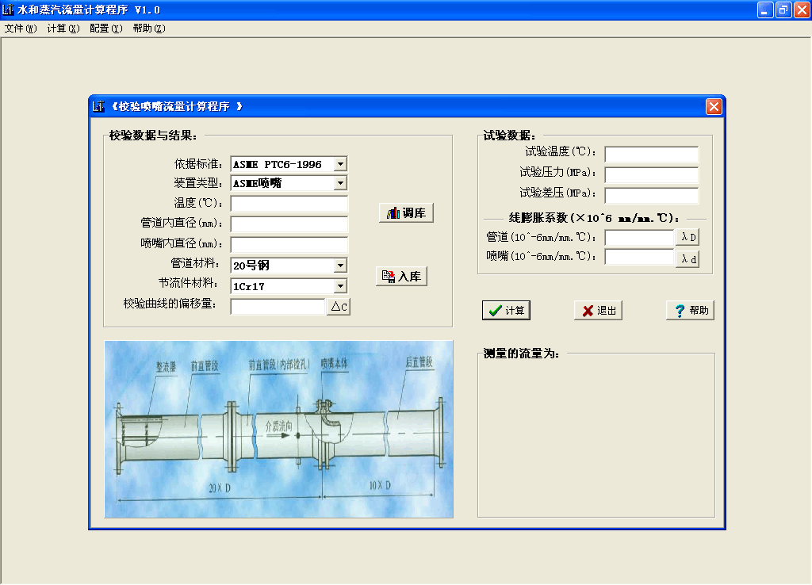Click the 测量的流量为 result panel
The image size is (812, 585).
pyautogui.click(x=596, y=436)
